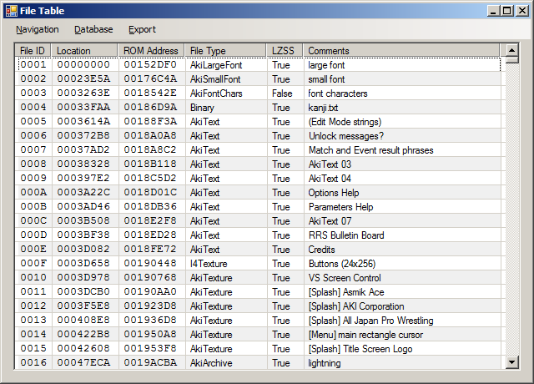
Task: Click the ROM address 00190768 cell
Action: (150, 278)
